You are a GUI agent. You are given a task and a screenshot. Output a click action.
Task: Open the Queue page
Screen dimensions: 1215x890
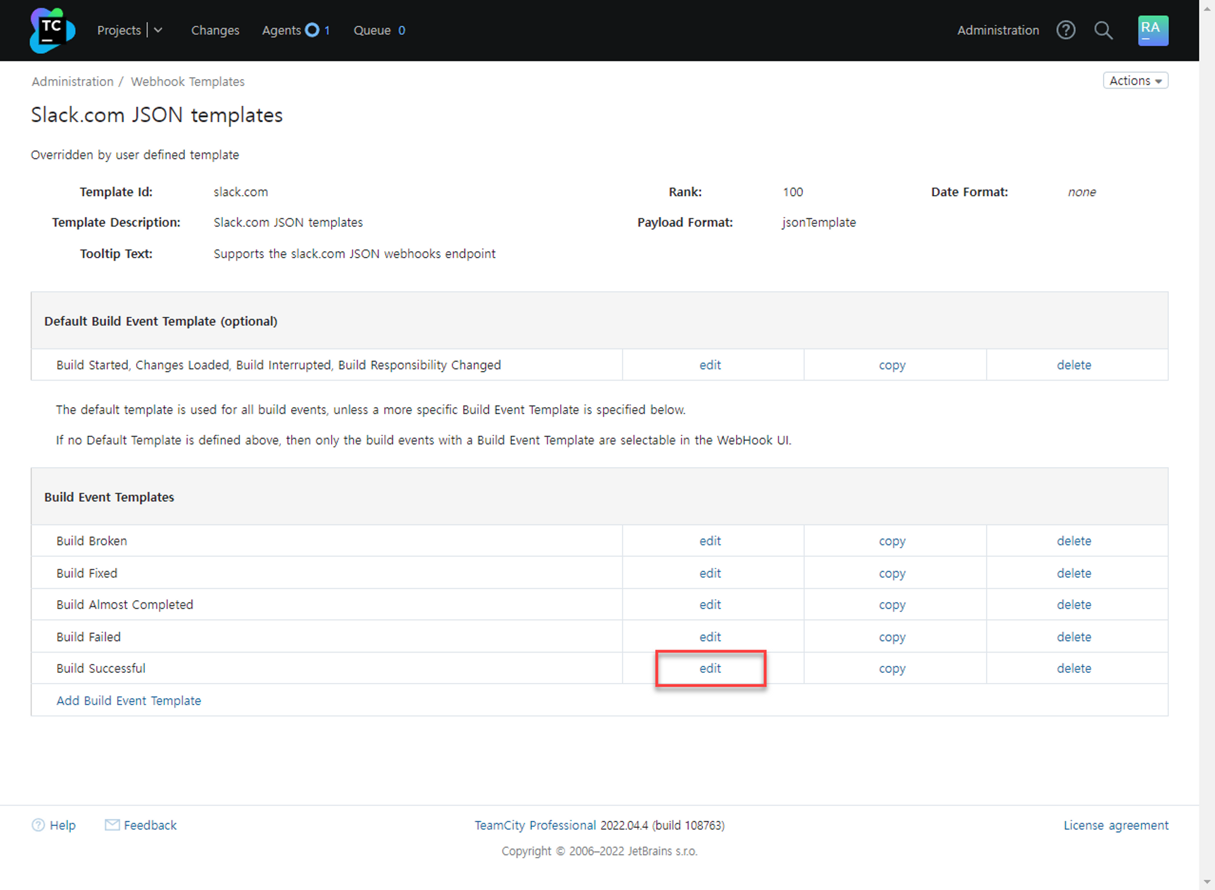(372, 30)
